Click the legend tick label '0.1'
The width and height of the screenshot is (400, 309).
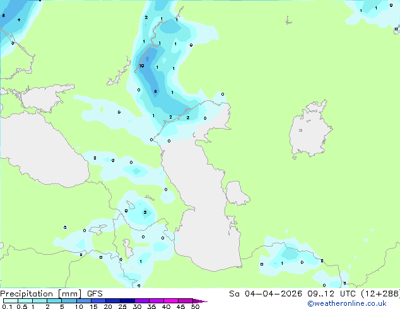(7, 306)
